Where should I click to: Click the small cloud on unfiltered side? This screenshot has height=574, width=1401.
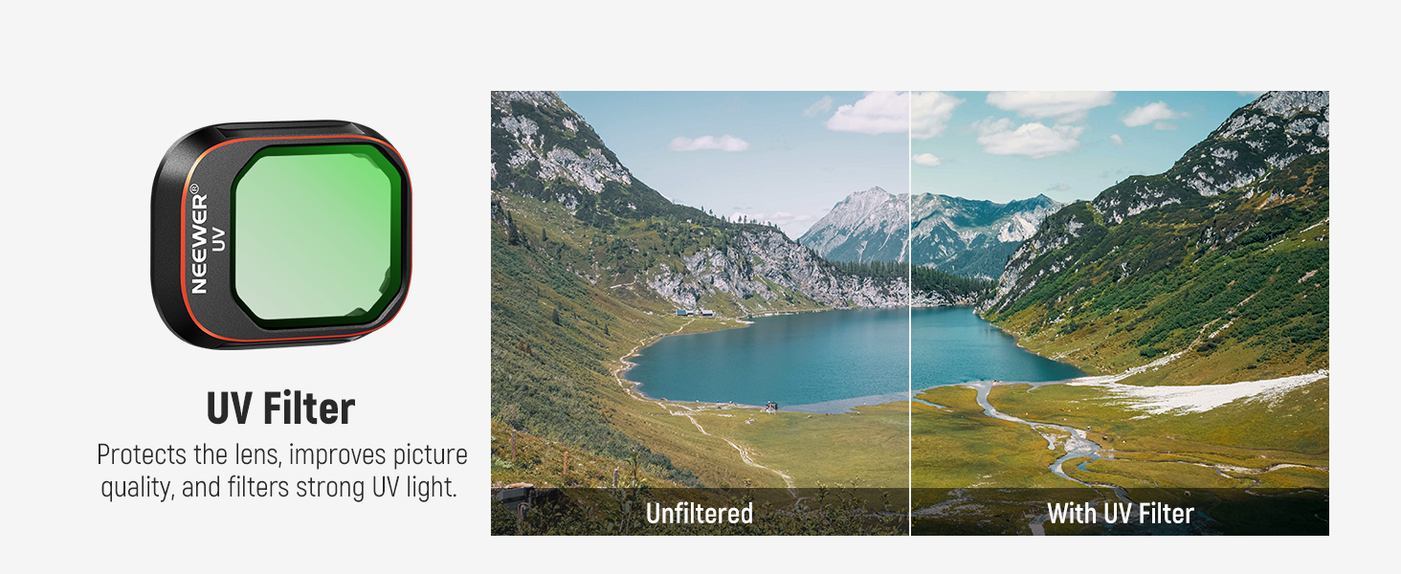(709, 143)
